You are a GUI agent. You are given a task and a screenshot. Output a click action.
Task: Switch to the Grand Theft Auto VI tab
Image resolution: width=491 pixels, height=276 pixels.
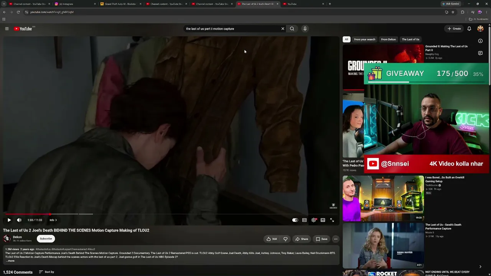[x=120, y=4]
